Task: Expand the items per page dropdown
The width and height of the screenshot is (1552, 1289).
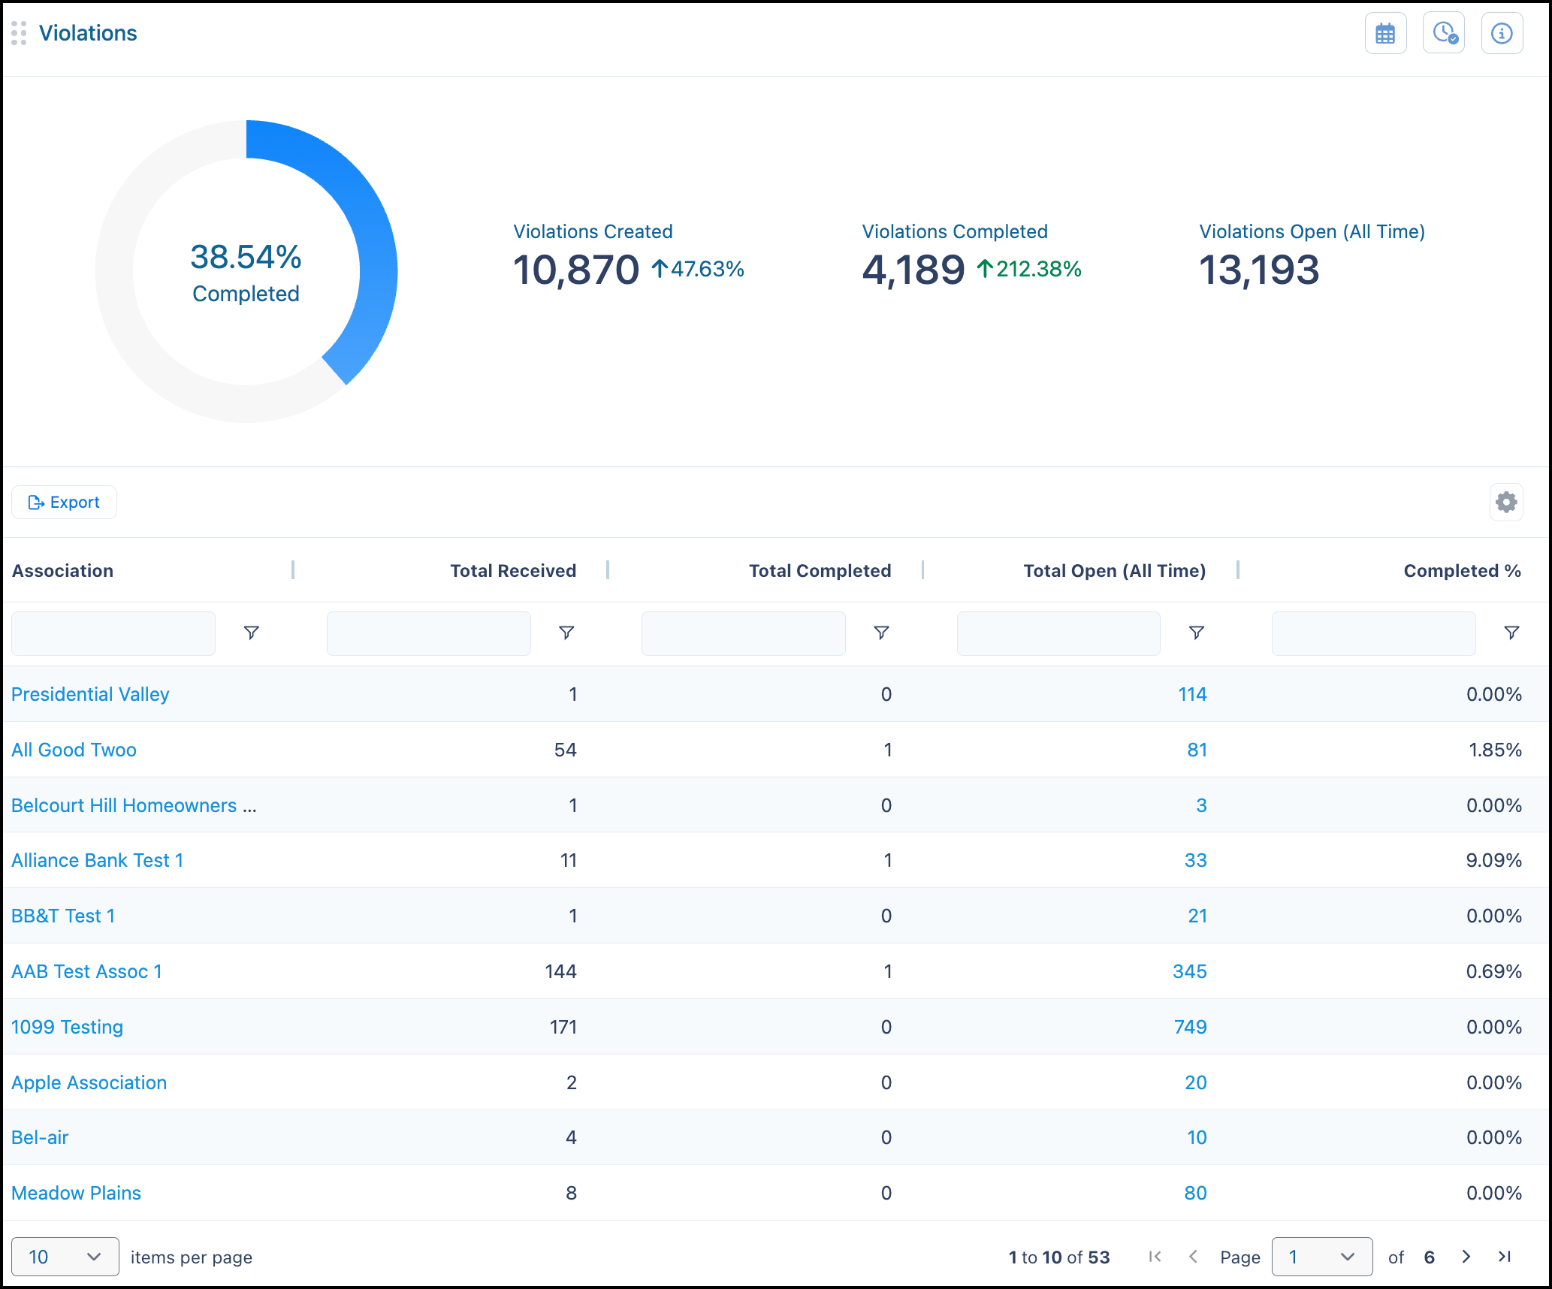Action: (x=65, y=1257)
